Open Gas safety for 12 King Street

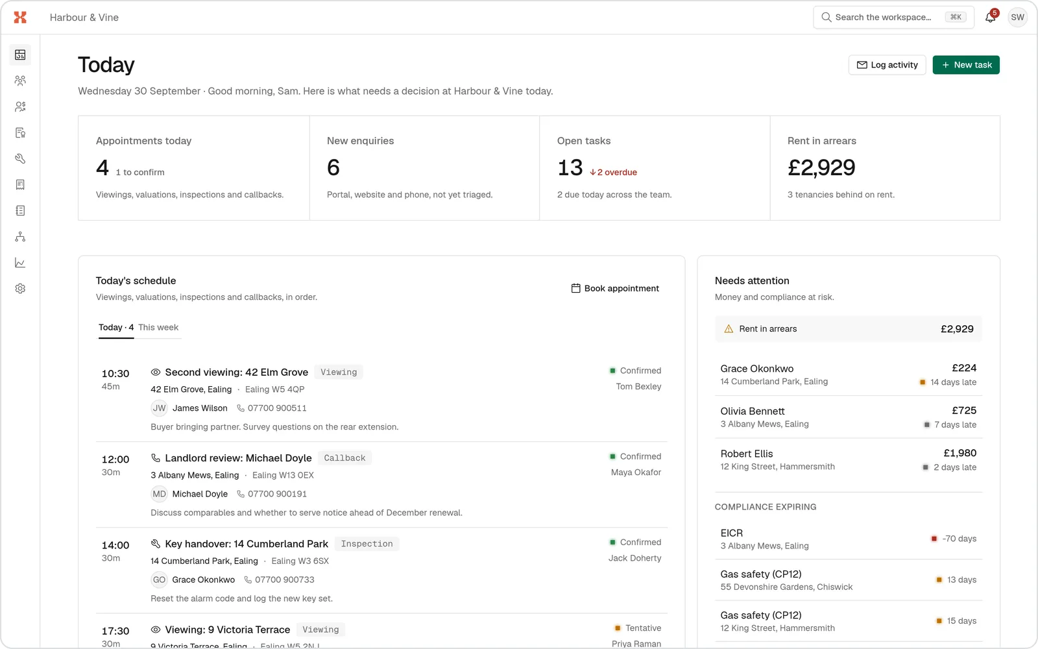click(x=849, y=621)
